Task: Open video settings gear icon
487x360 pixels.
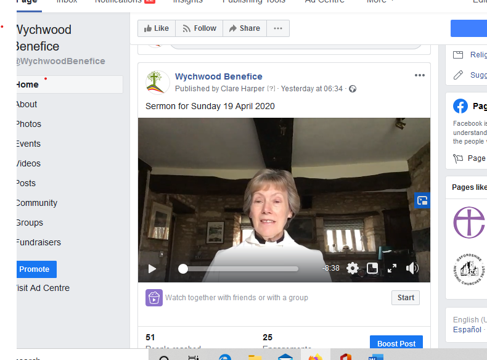Action: (x=353, y=268)
